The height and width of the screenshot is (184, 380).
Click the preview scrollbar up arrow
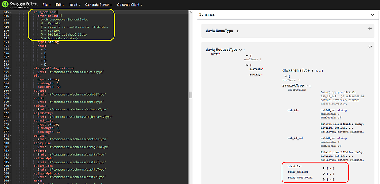point(190,12)
